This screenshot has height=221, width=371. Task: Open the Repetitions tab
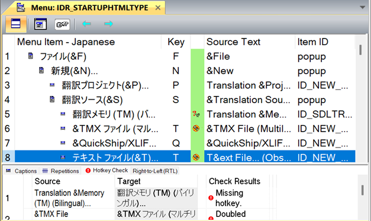pyautogui.click(x=60, y=171)
